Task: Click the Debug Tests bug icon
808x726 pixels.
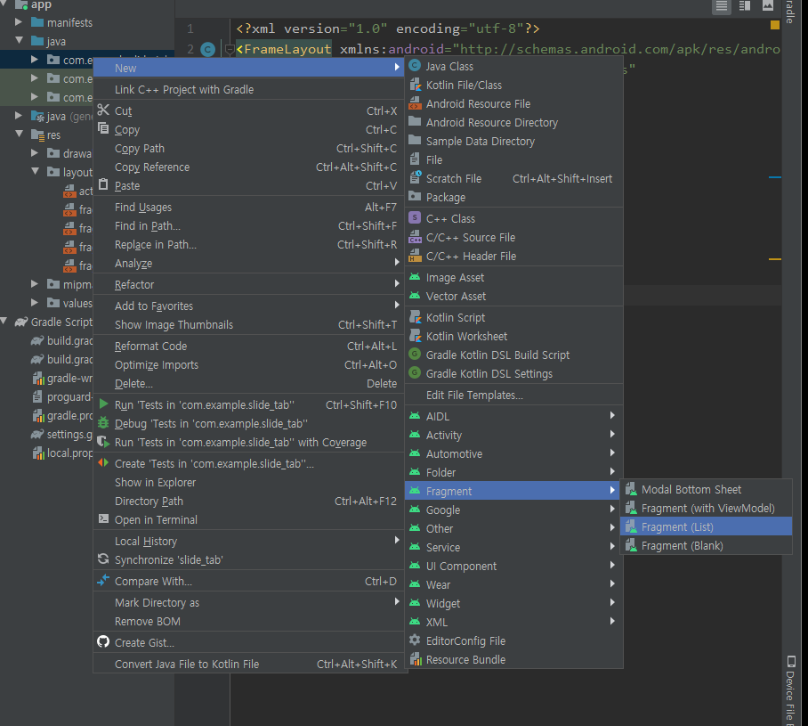Action: [103, 422]
